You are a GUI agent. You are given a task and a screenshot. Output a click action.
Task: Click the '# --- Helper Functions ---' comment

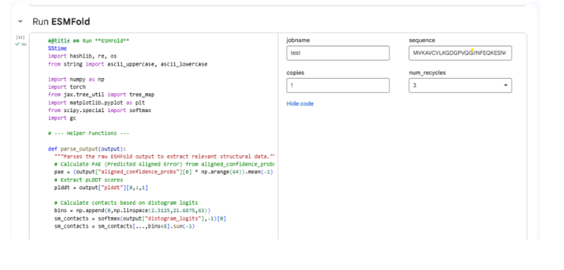[89, 133]
